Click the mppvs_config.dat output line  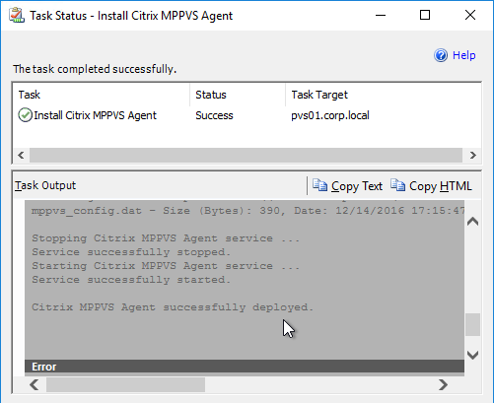(x=247, y=211)
